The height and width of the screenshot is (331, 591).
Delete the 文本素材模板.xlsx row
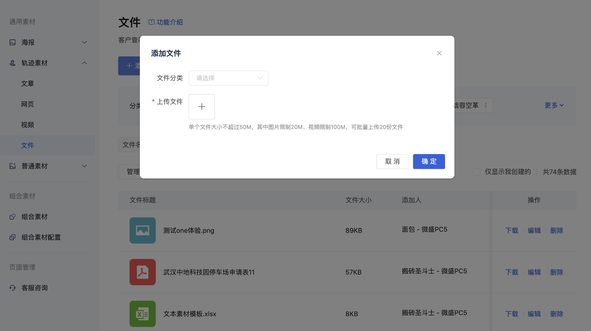557,314
